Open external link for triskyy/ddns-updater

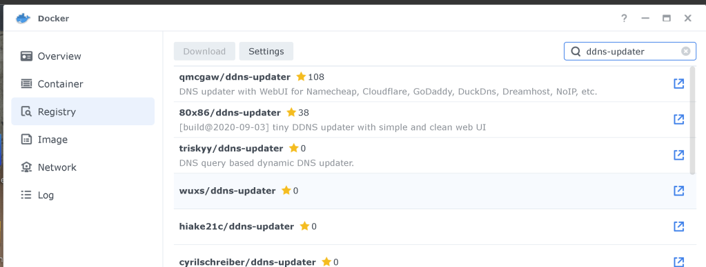click(678, 155)
